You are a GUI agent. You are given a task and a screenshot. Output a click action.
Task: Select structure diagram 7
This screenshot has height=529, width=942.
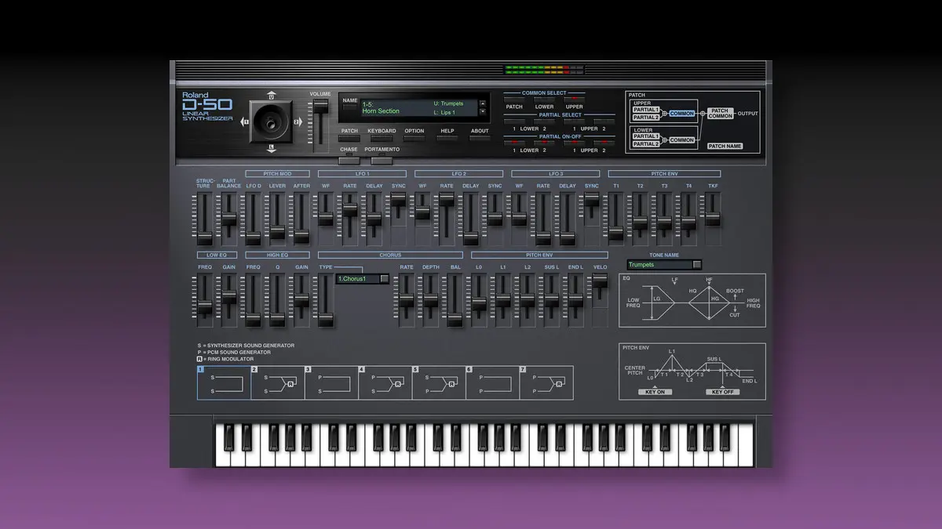(x=546, y=382)
